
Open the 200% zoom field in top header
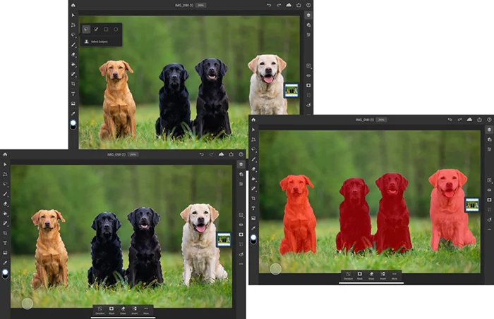click(200, 5)
